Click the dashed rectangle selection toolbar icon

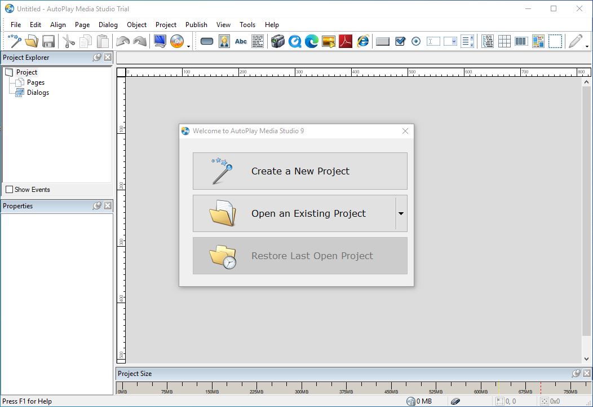(555, 41)
